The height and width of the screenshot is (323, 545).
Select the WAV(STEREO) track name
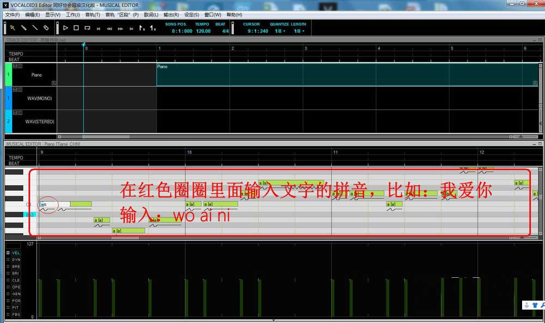pyautogui.click(x=40, y=121)
